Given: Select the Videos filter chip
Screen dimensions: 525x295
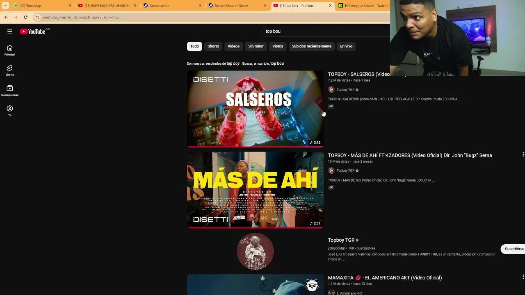Looking at the screenshot, I should coord(233,46).
